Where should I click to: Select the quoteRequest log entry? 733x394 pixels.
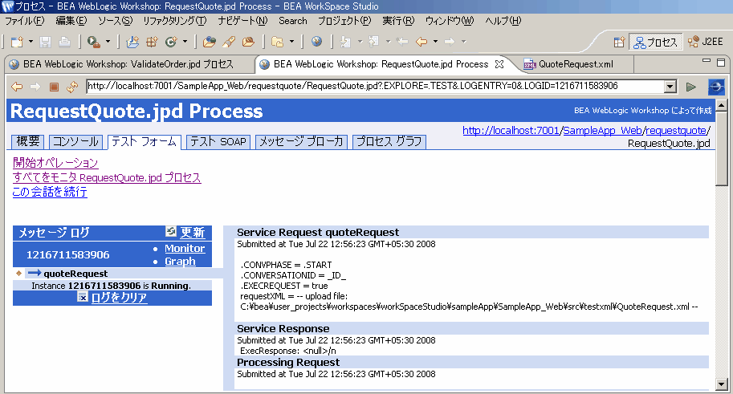(75, 274)
